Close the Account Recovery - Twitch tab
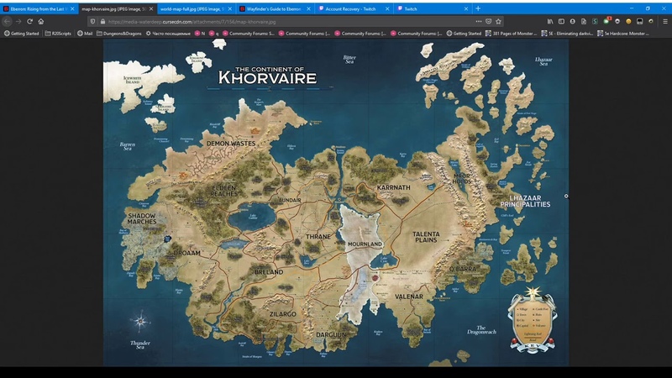The image size is (672, 378). 387,8
